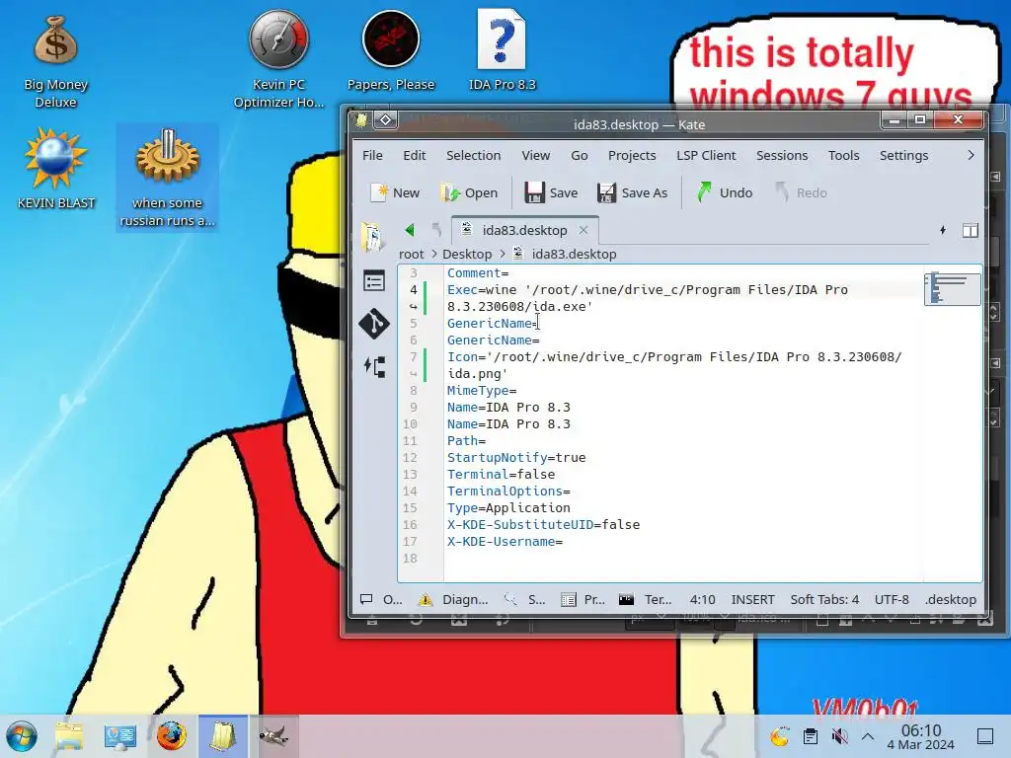Select the IDA Pro 8.3 desktop icon
Image resolution: width=1011 pixels, height=758 pixels.
pyautogui.click(x=502, y=50)
